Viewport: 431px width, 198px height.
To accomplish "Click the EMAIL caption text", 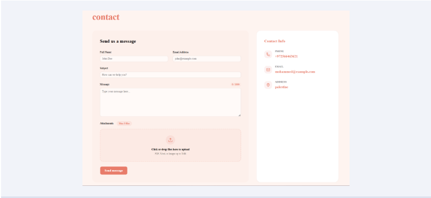I will 279,66.
